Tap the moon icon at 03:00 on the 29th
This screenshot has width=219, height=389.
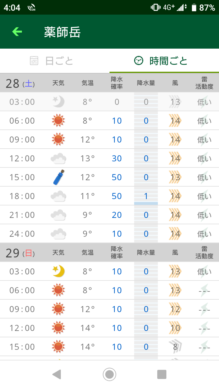pos(58,271)
